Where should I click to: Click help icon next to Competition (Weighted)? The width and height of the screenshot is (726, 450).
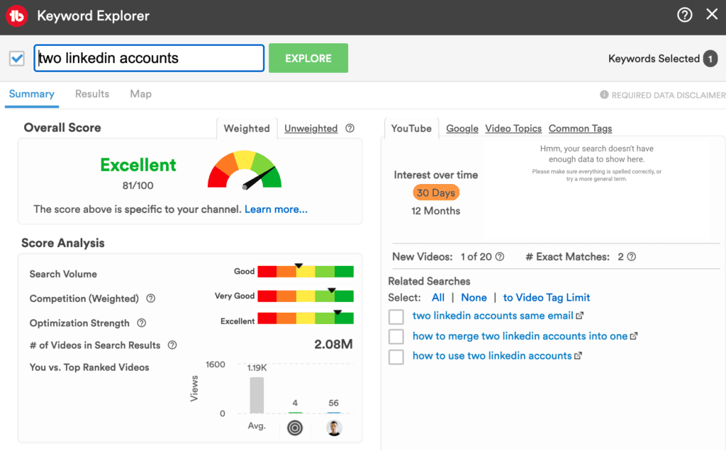coord(151,299)
